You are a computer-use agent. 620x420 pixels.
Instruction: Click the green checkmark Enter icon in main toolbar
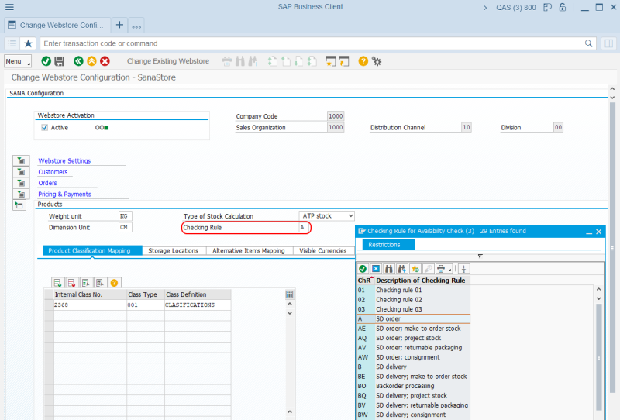(46, 61)
